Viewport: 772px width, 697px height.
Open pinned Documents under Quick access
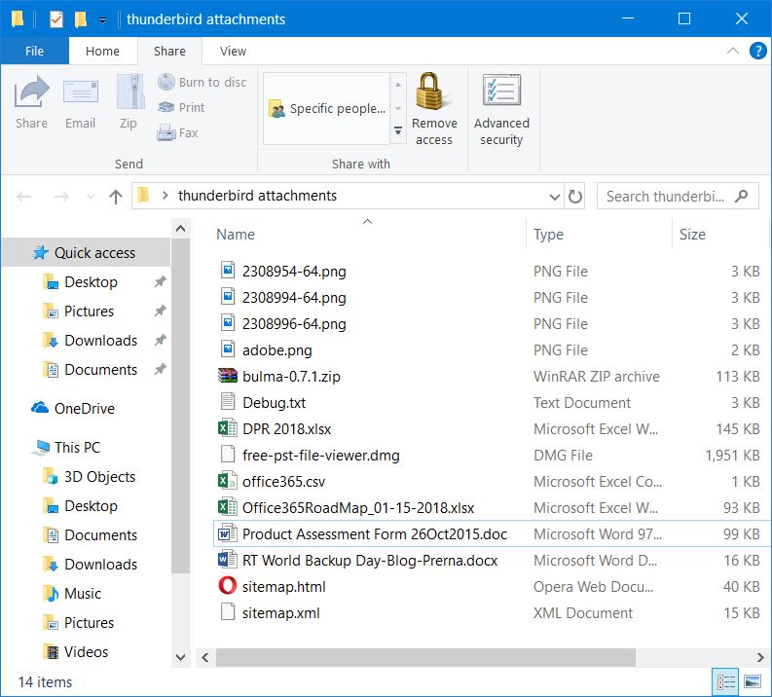(91, 370)
